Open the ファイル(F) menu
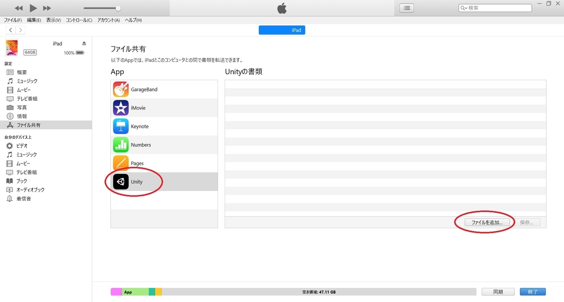 (13, 20)
